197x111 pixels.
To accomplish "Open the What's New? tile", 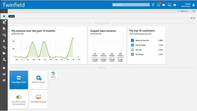I will pyautogui.click(x=38, y=80).
